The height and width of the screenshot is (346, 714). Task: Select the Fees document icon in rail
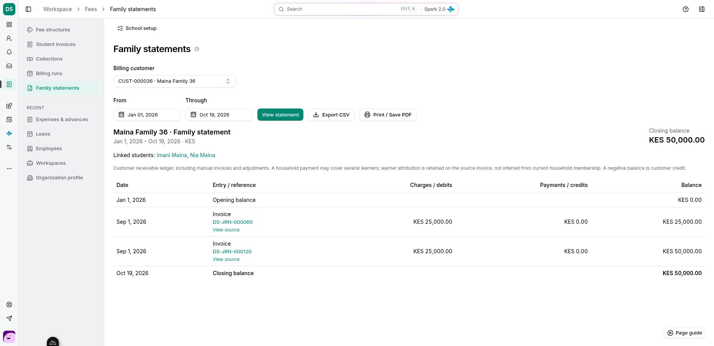click(9, 84)
